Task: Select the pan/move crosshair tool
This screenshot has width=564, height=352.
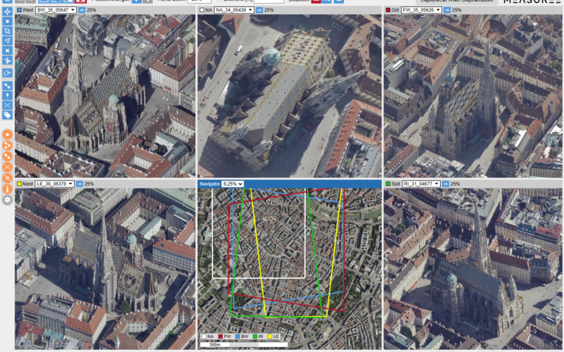Action: [x=7, y=11]
